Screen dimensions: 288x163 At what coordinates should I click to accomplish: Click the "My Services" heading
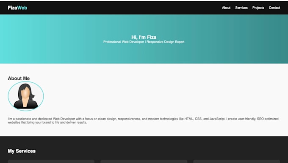coord(22,151)
